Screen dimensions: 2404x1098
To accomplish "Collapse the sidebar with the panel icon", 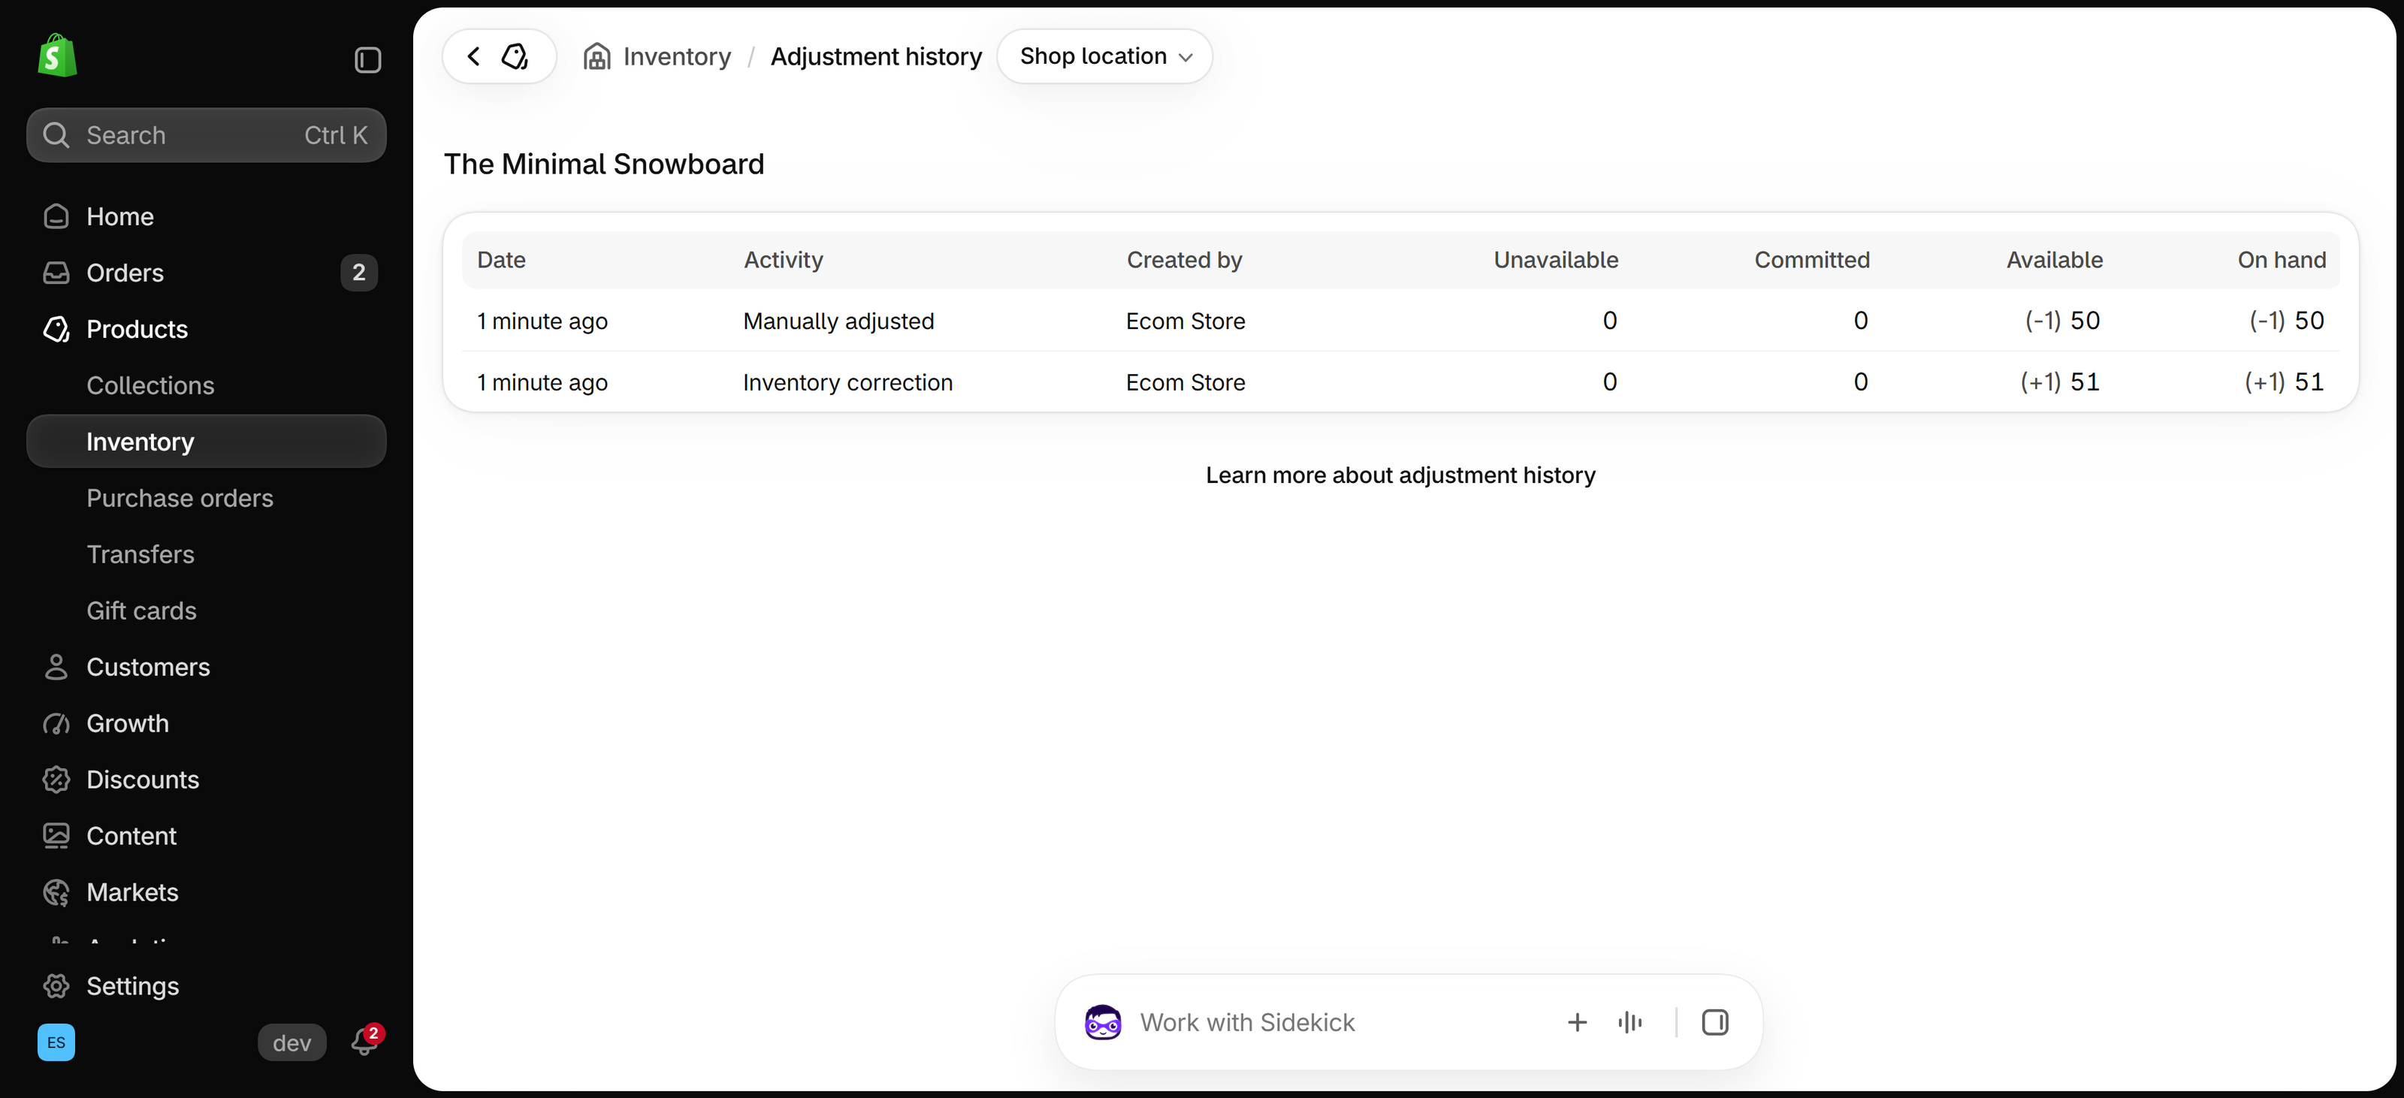I will [367, 59].
